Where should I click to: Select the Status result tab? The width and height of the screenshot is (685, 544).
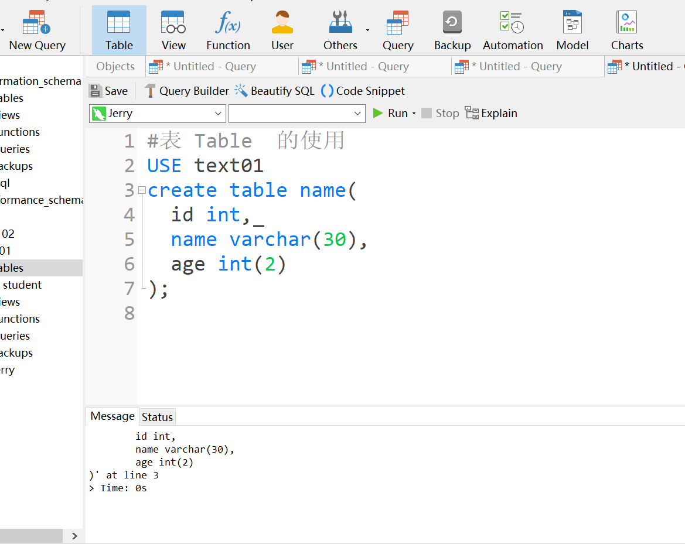(x=157, y=417)
